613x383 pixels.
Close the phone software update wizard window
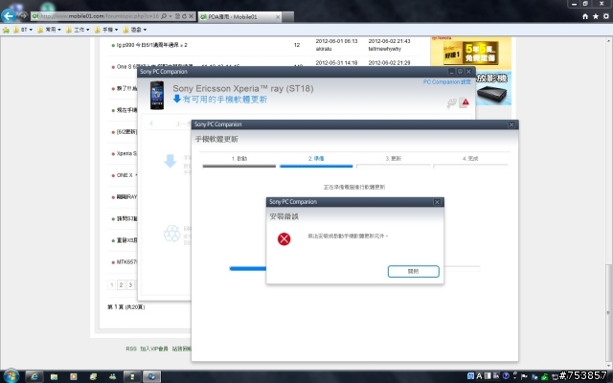tap(511, 124)
